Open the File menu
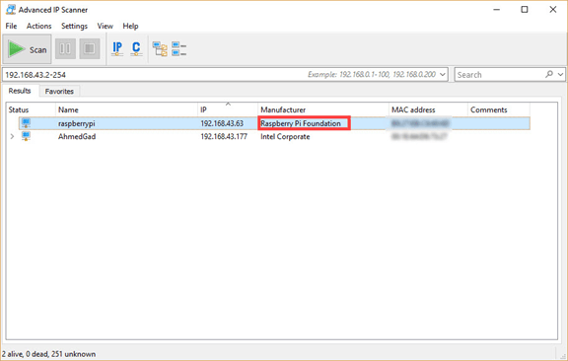568x361 pixels. point(11,26)
